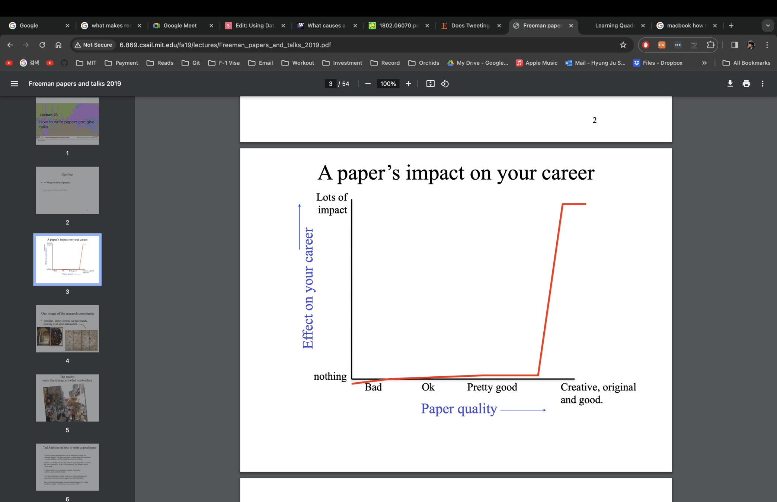Viewport: 777px width, 502px height.
Task: Download the PDF file
Action: (730, 84)
